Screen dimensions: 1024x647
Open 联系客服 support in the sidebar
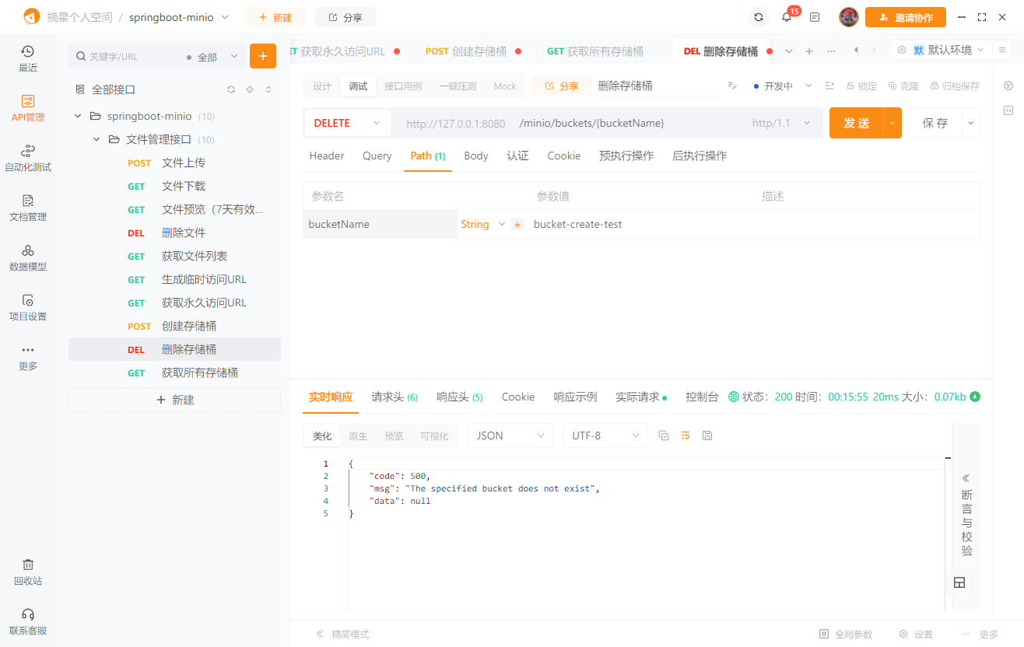tap(28, 621)
